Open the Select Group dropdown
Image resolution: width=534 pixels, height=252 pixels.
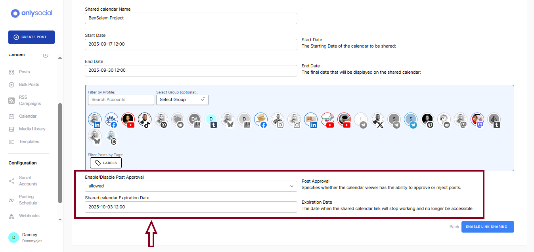[182, 99]
